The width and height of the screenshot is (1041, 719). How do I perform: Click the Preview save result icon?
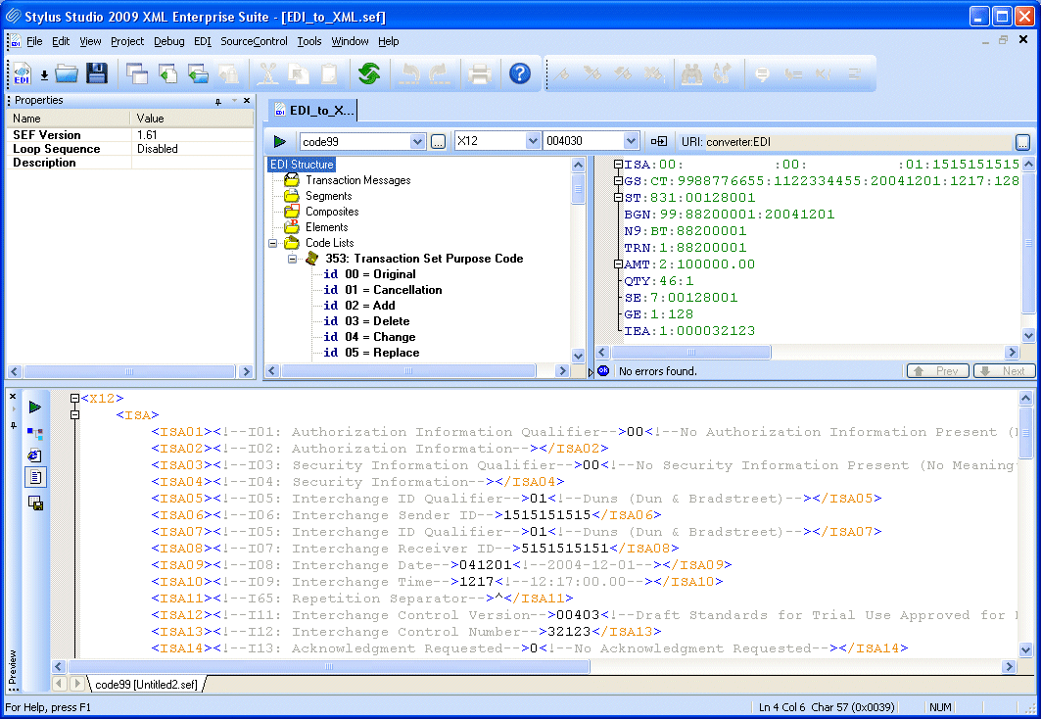coord(35,503)
